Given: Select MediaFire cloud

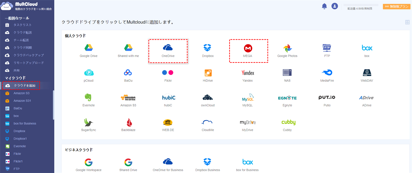Looking at the screenshot, I should point(327,75).
